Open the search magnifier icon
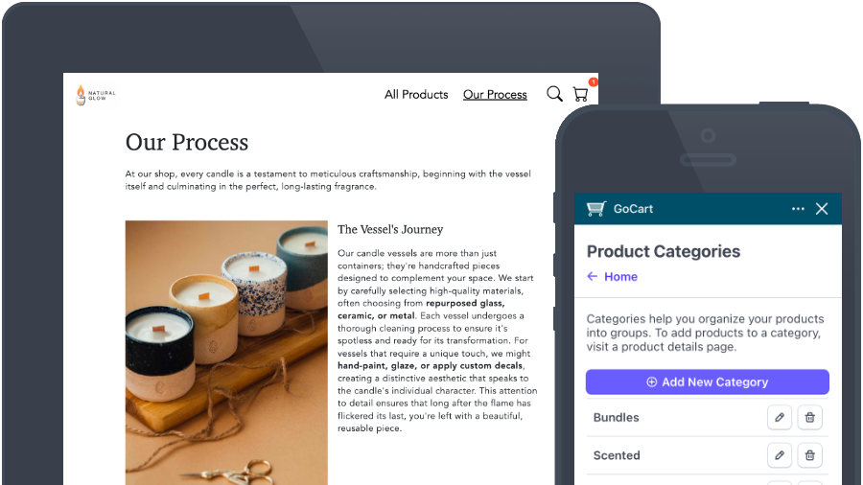Screen dimensions: 863x485 (554, 94)
